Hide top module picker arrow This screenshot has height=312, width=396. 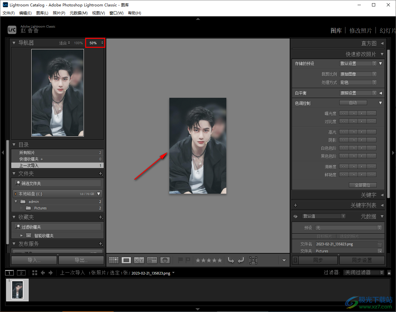tap(198, 19)
